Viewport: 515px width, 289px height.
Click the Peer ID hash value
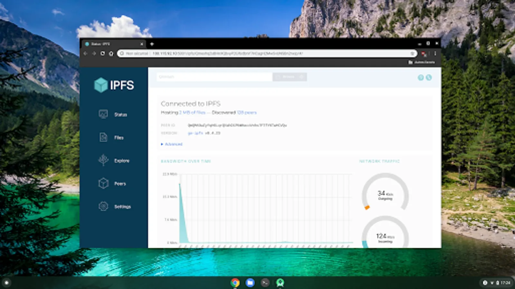(237, 125)
